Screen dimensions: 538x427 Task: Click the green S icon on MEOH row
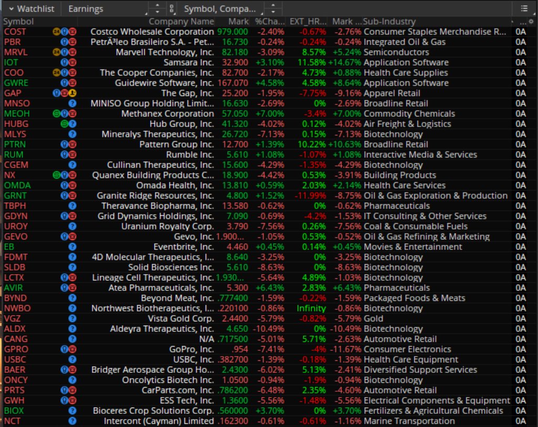coord(57,113)
